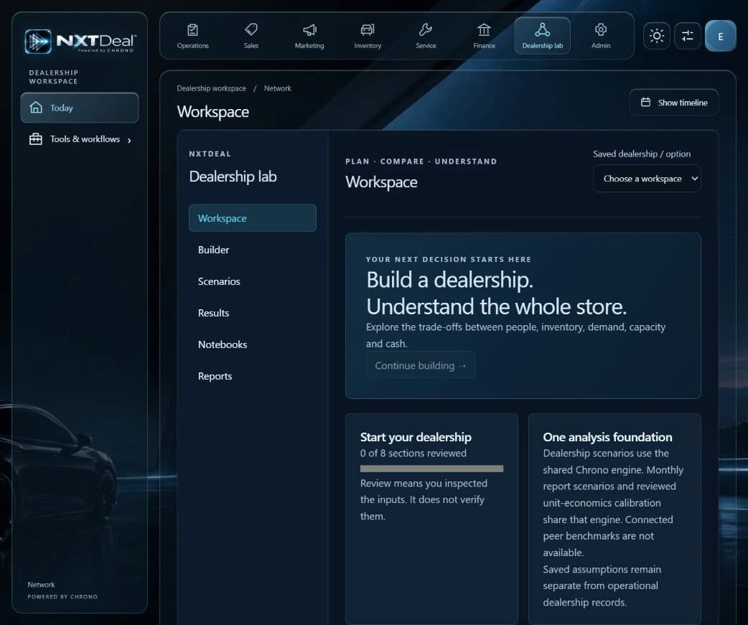Open Service wrench icon
Image resolution: width=748 pixels, height=625 pixels.
pyautogui.click(x=426, y=29)
